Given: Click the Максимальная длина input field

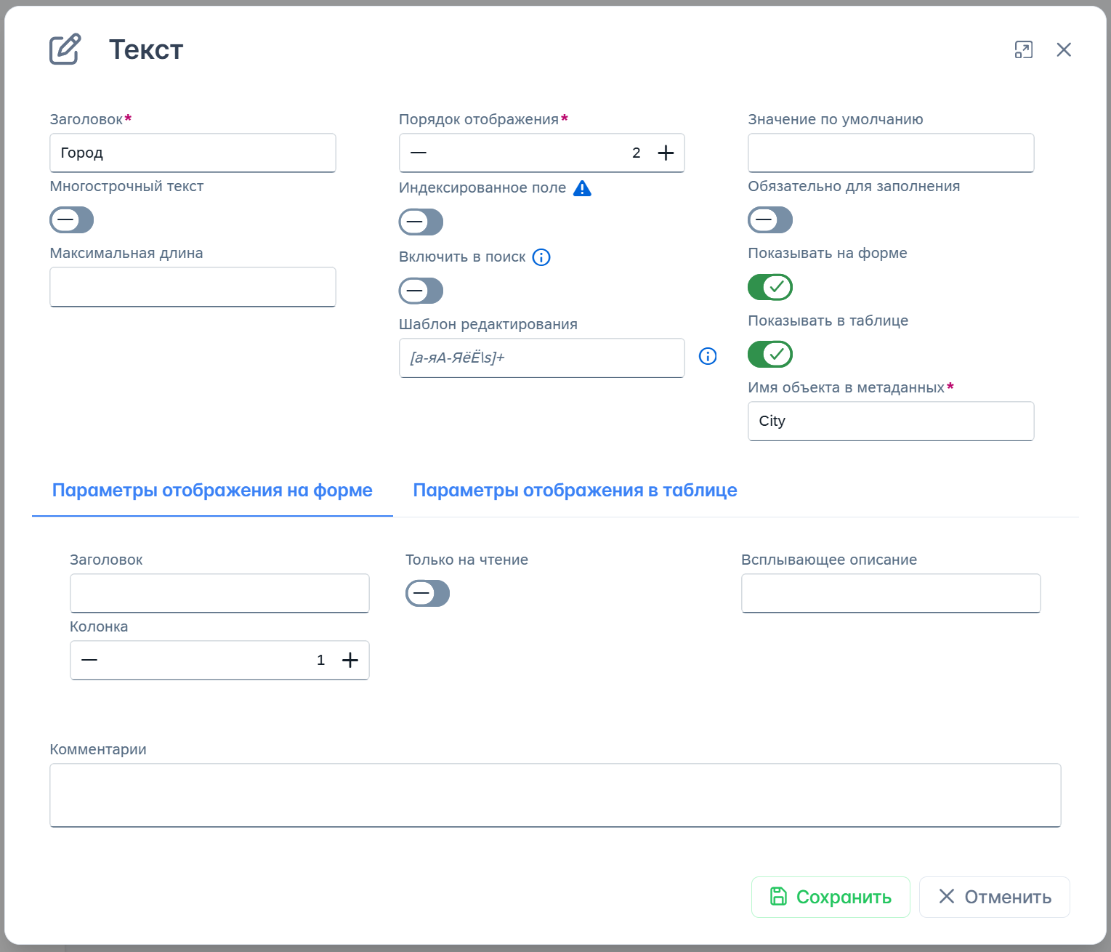Looking at the screenshot, I should [193, 287].
